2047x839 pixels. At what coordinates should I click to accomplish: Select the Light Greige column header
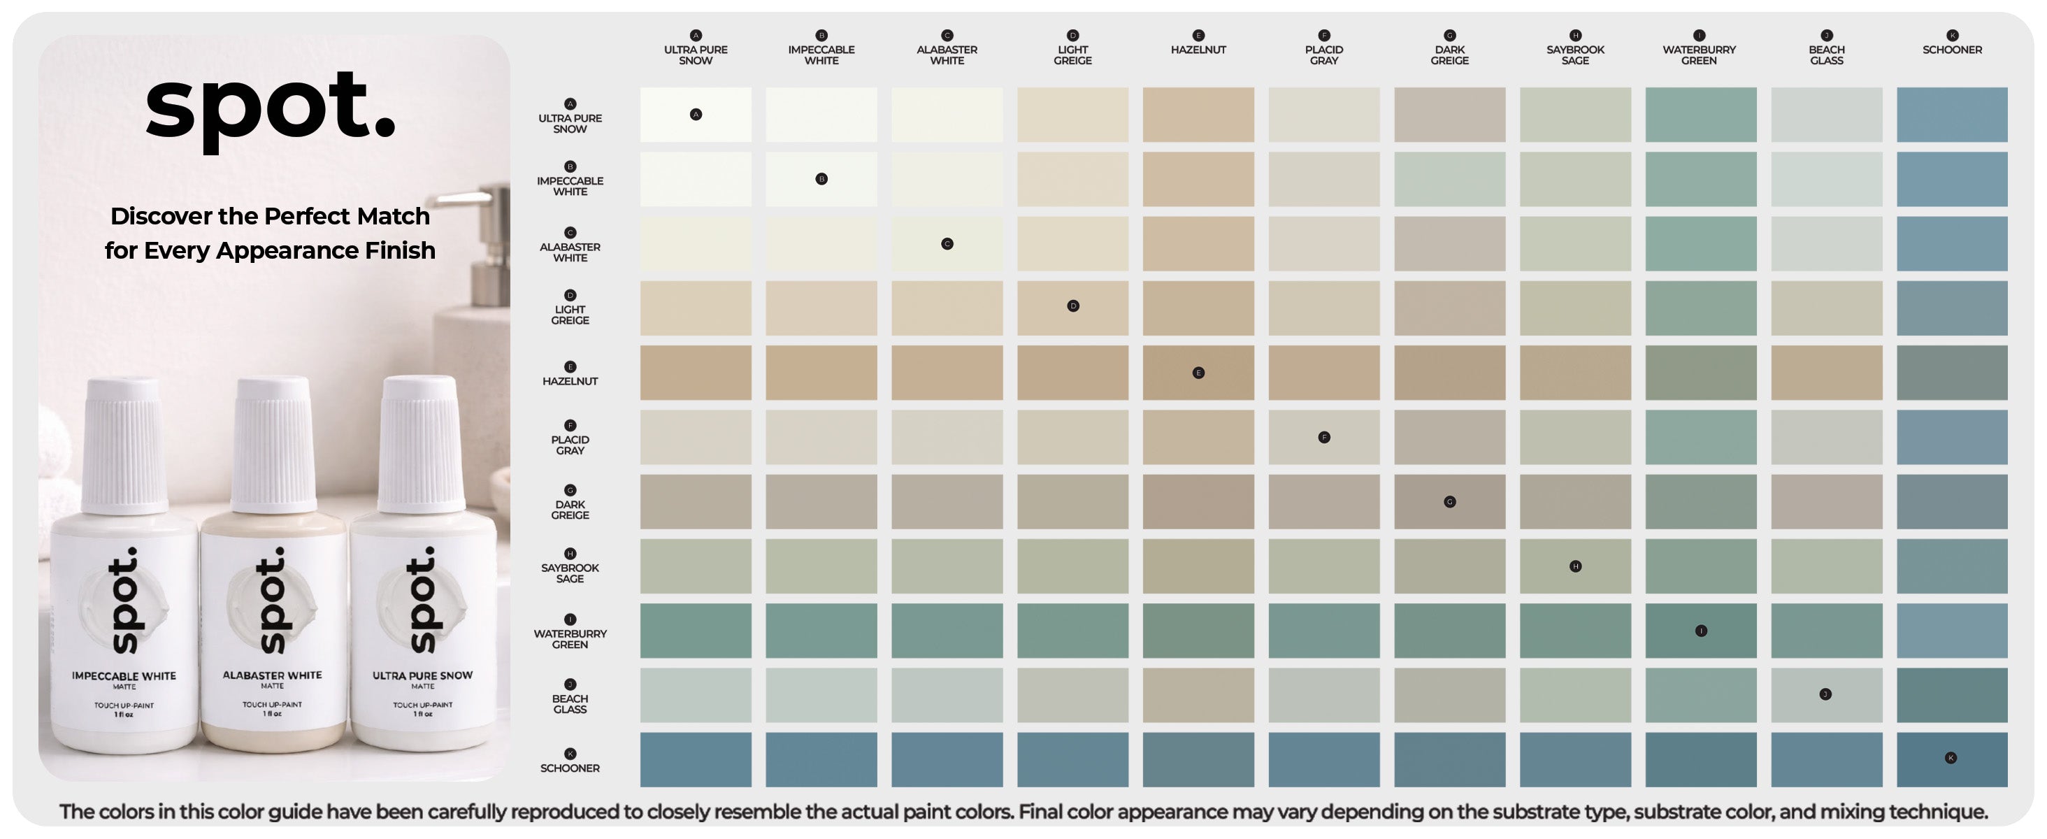coord(1072,55)
